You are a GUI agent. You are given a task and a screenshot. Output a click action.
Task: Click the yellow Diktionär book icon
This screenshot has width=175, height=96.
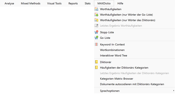[96, 62]
